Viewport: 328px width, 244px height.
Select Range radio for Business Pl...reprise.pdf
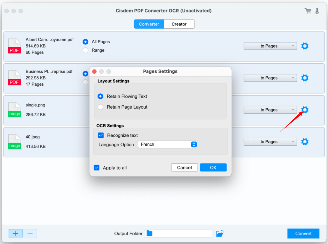click(x=85, y=82)
